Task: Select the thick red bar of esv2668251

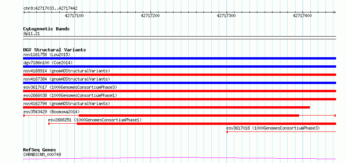Action: pyautogui.click(x=207, y=124)
